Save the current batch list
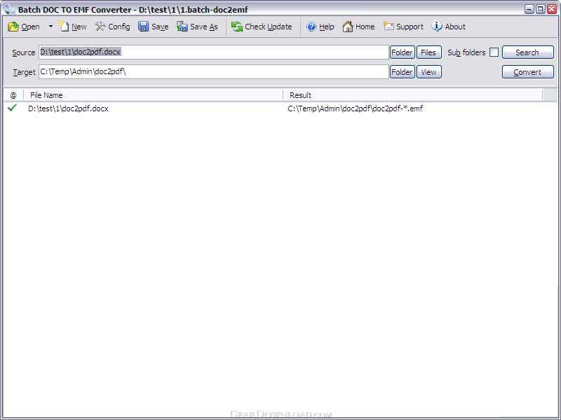Screen dimensions: 561x420 tap(153, 27)
